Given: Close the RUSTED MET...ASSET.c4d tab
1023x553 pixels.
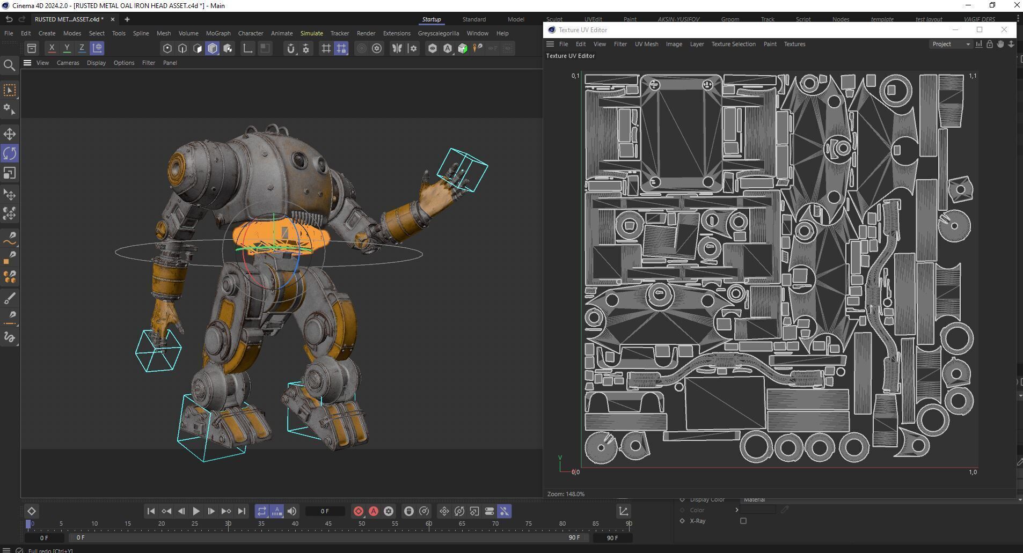Looking at the screenshot, I should pyautogui.click(x=112, y=19).
